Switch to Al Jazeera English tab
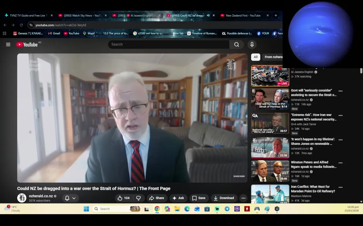The image size is (363, 226). (x=137, y=15)
